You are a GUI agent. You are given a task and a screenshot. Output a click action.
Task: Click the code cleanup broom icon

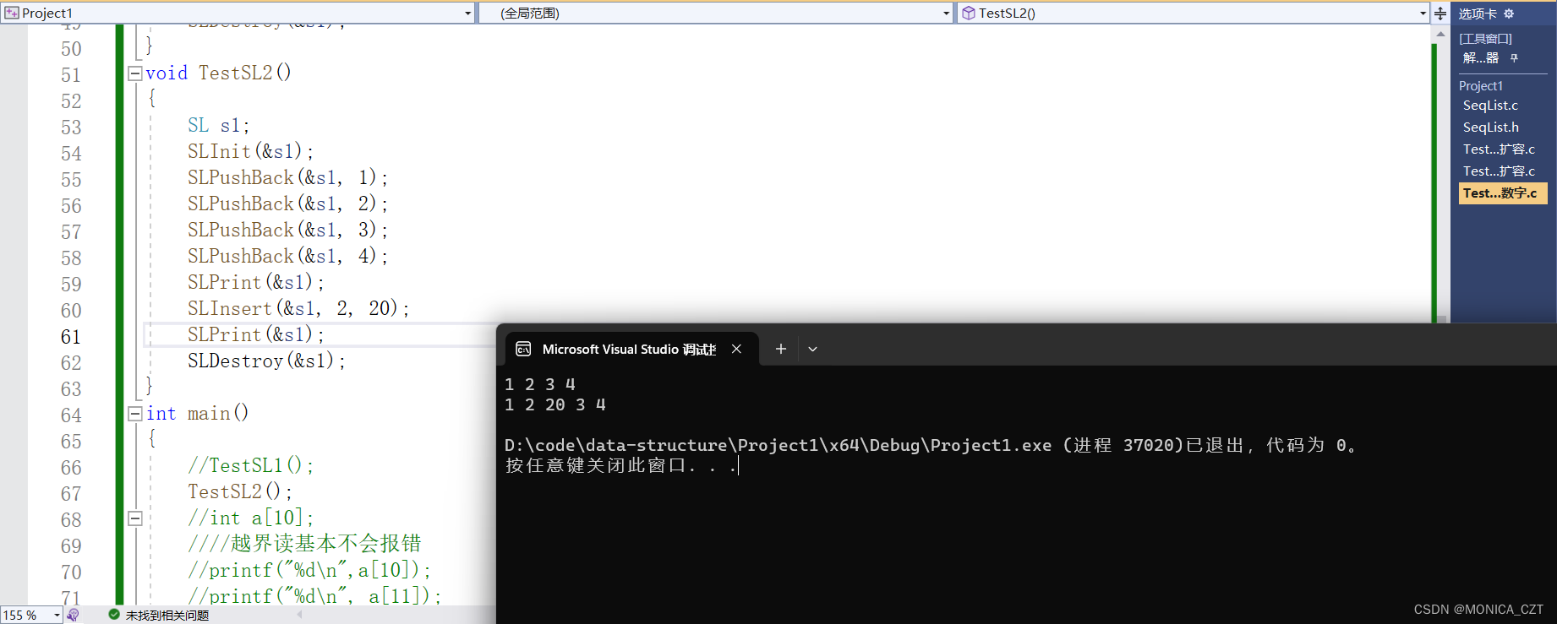(74, 616)
